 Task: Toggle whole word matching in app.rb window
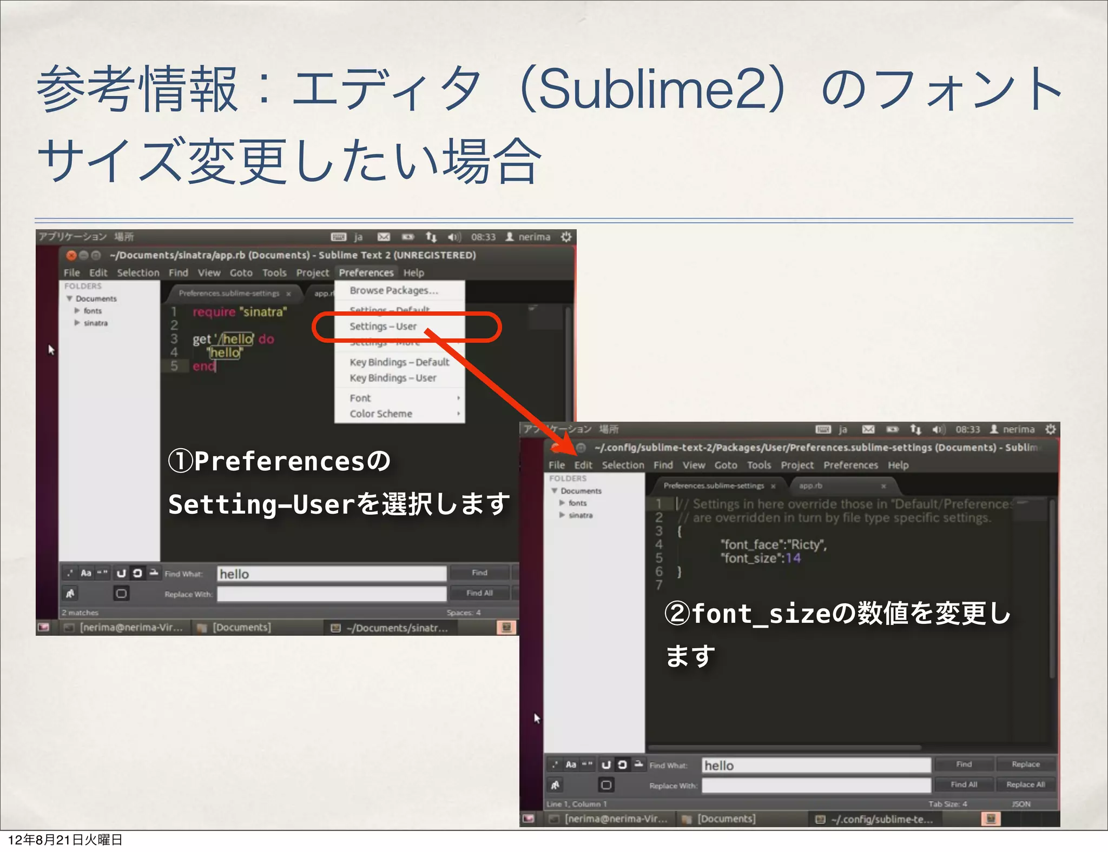(102, 573)
